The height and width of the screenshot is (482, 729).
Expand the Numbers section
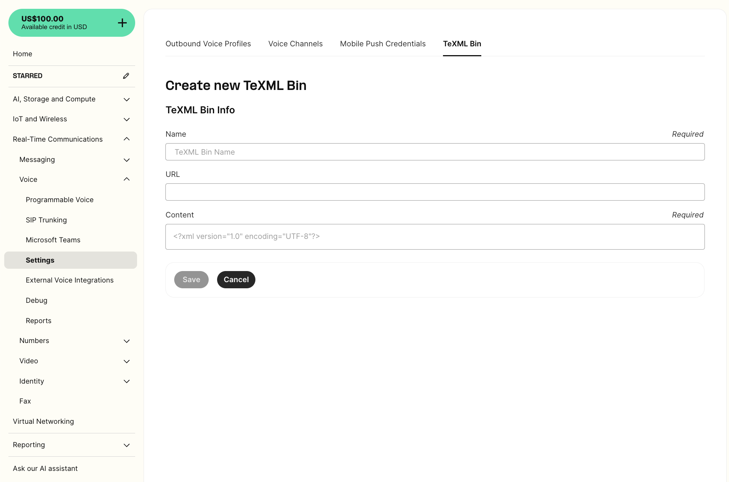point(127,341)
